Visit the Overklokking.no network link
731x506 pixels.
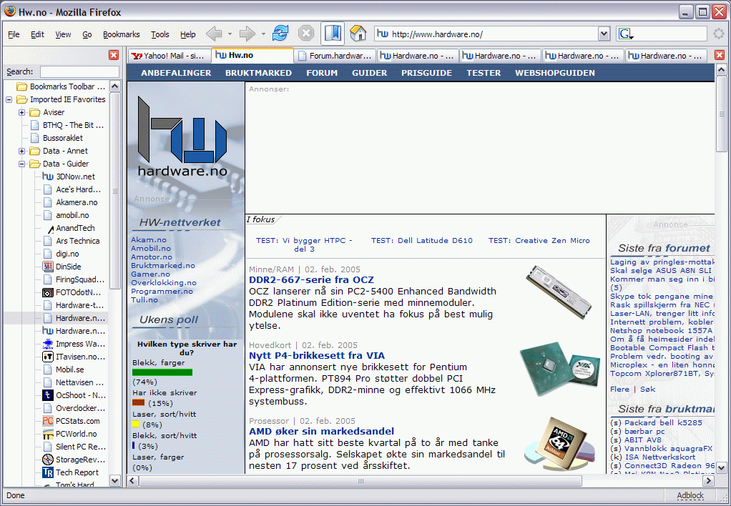click(164, 283)
